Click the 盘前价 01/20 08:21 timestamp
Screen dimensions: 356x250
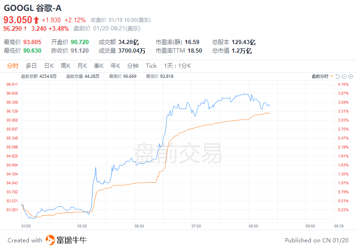click(107, 28)
